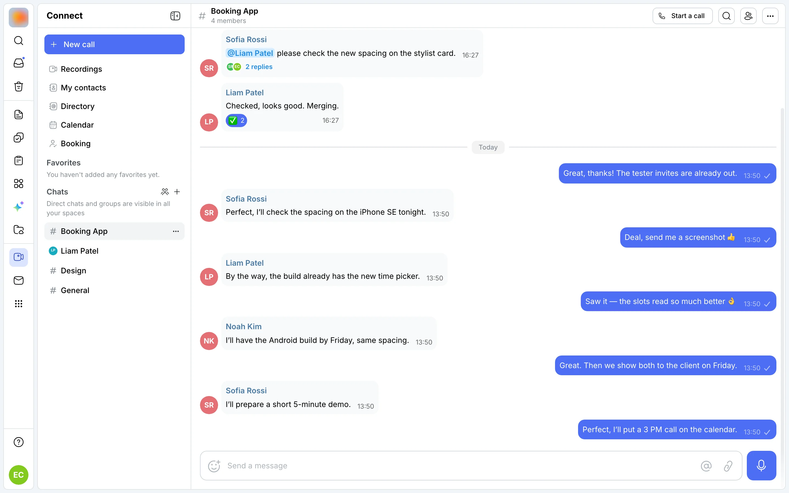Open the Design channel
Viewport: 789px width, 493px height.
coord(115,271)
